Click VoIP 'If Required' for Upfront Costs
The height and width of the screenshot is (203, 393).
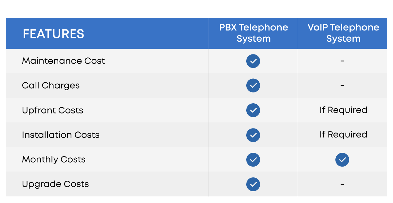pyautogui.click(x=343, y=110)
